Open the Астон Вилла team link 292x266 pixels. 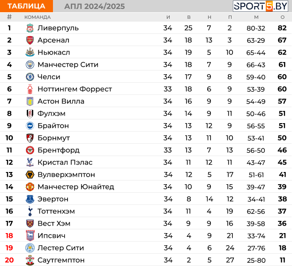(61, 102)
